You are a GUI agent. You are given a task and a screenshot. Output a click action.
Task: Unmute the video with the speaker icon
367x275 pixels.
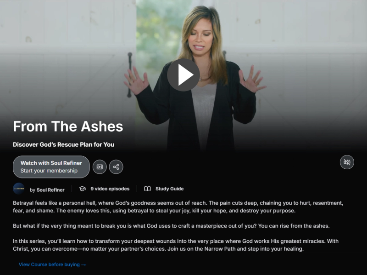coord(347,162)
